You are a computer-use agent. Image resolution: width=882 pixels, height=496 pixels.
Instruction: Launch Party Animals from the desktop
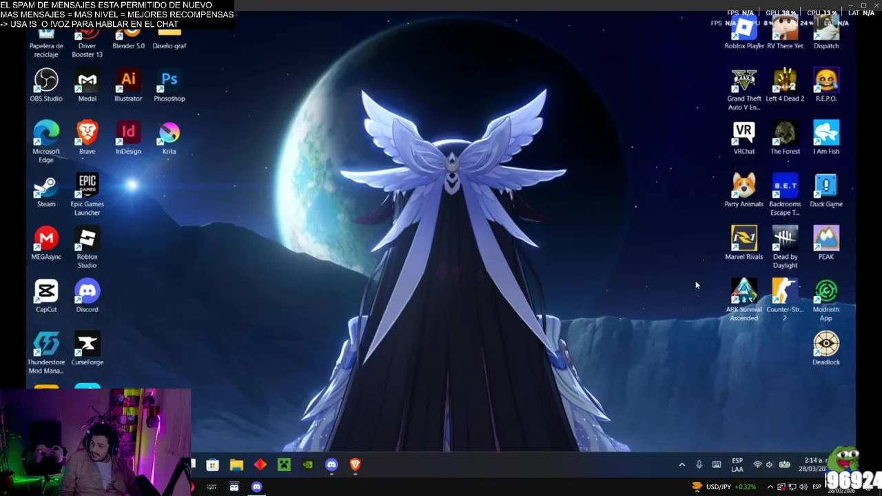744,191
